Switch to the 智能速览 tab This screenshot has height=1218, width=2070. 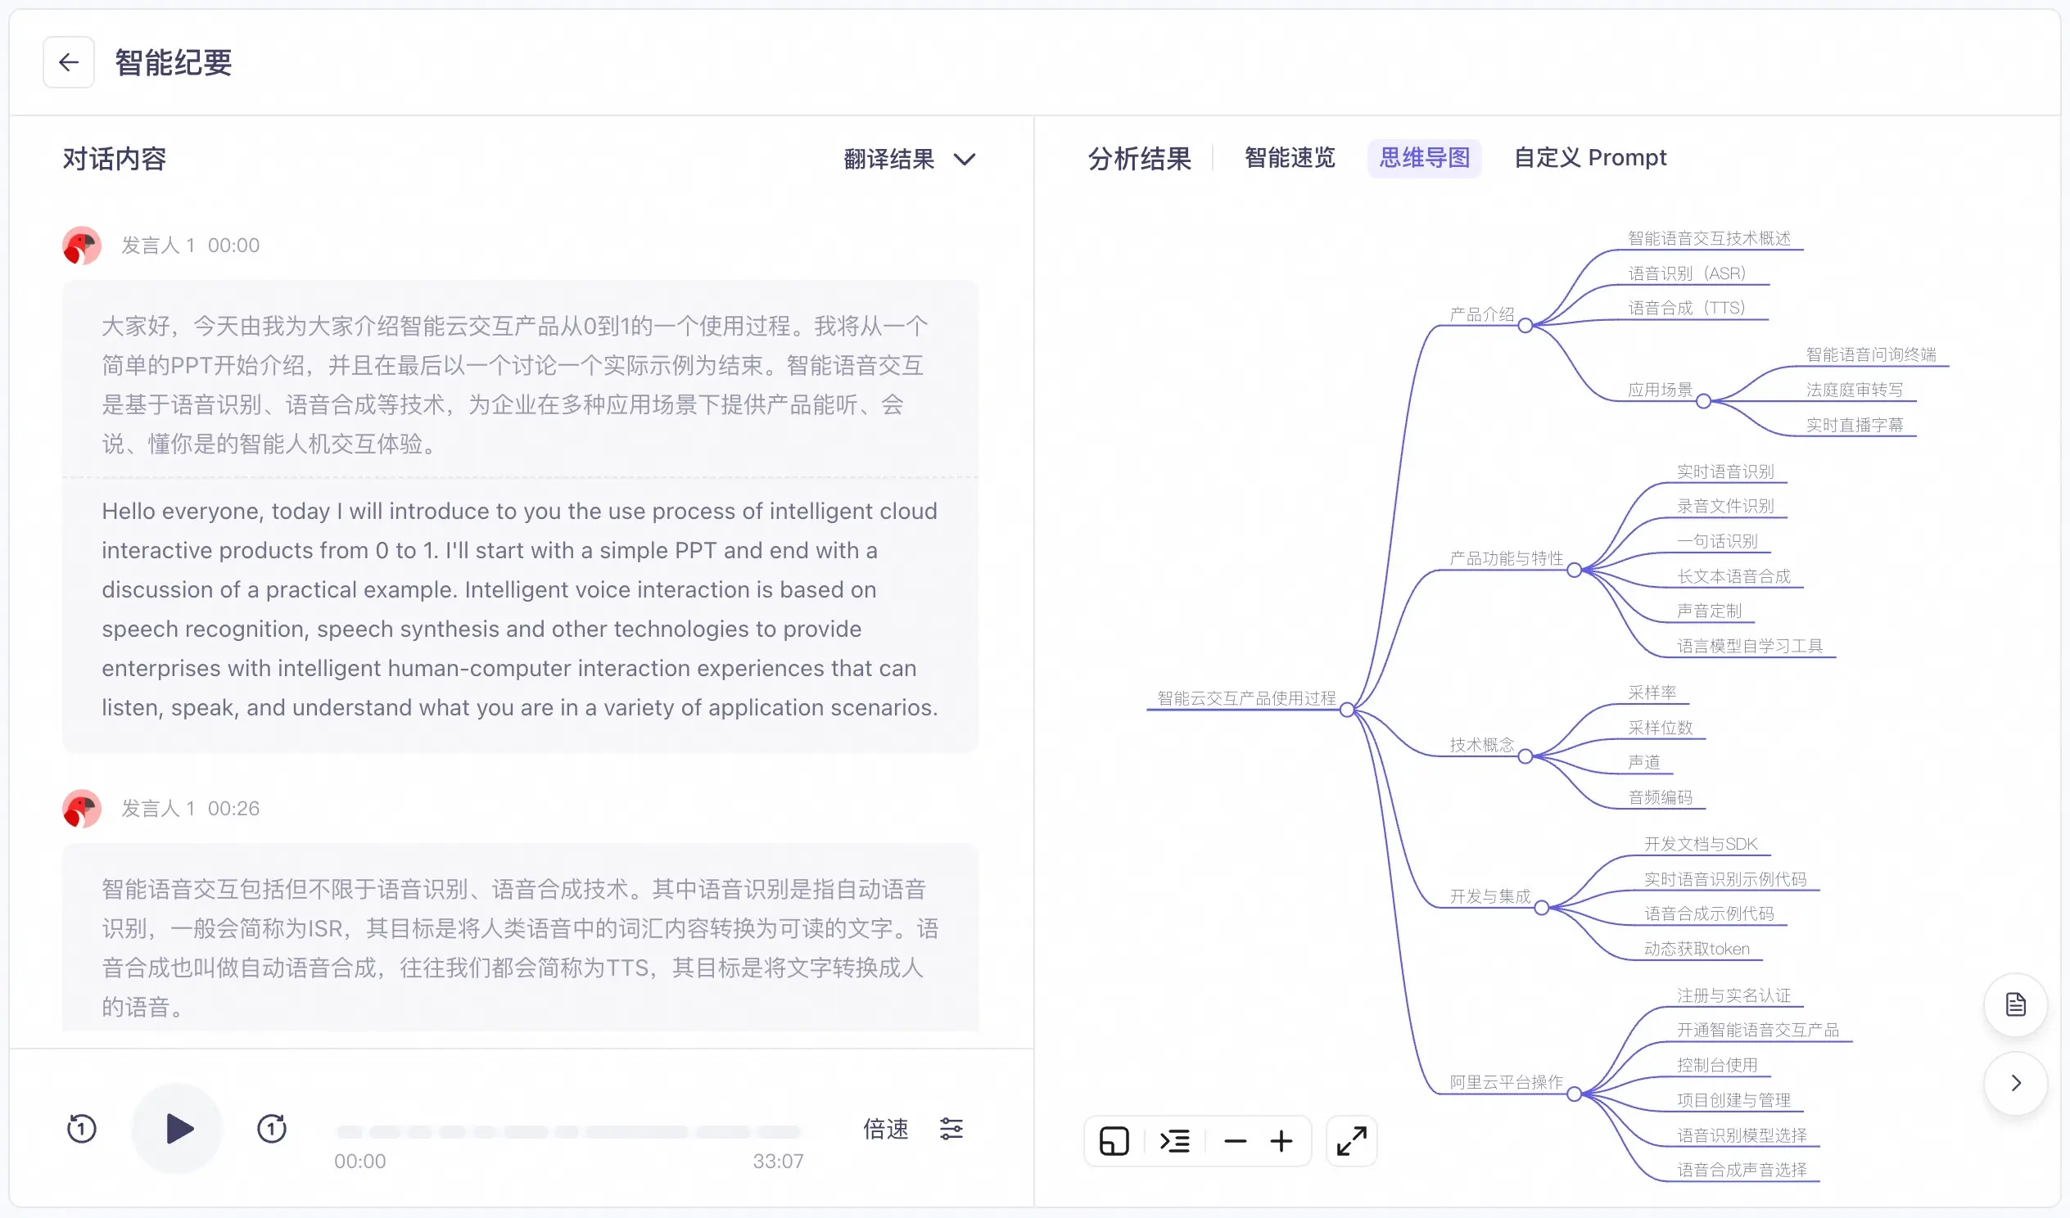[x=1290, y=158]
